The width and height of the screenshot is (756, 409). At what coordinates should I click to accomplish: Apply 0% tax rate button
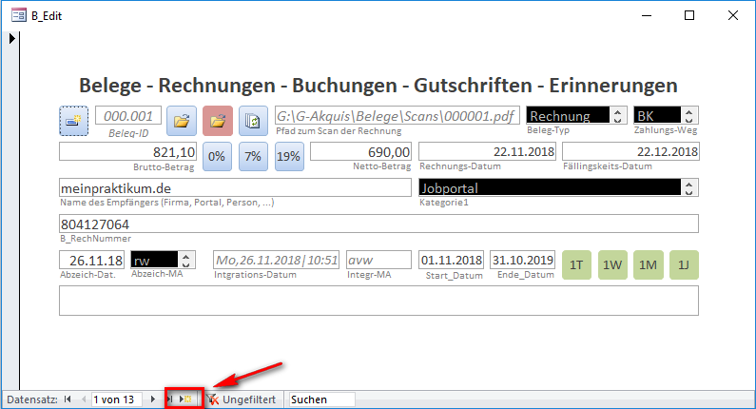click(217, 156)
